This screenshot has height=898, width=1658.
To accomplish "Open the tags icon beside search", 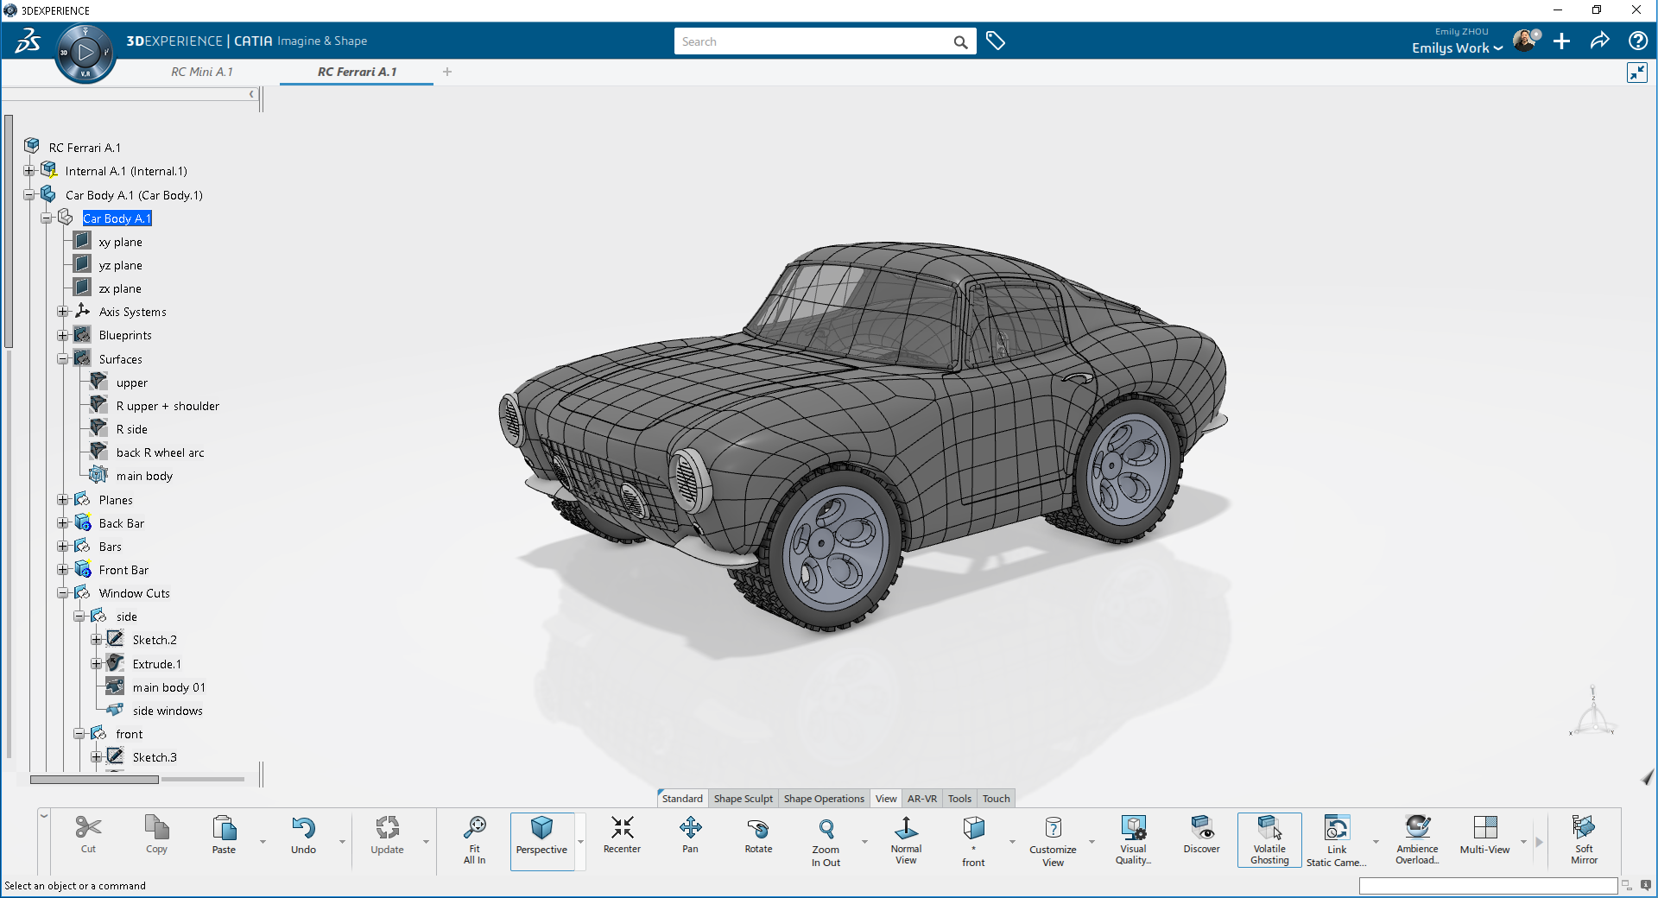I will [x=996, y=41].
